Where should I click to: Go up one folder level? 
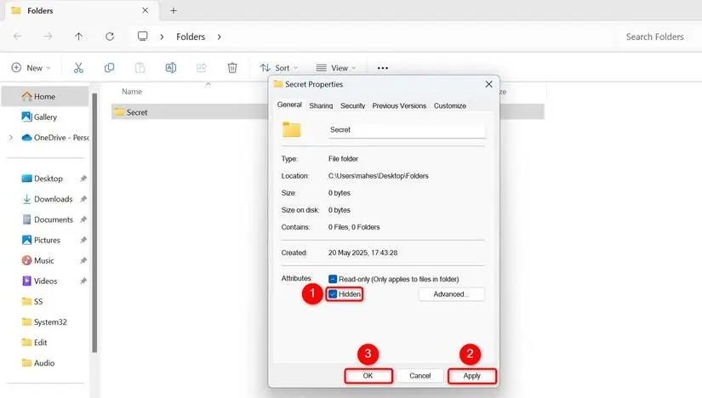pyautogui.click(x=79, y=37)
